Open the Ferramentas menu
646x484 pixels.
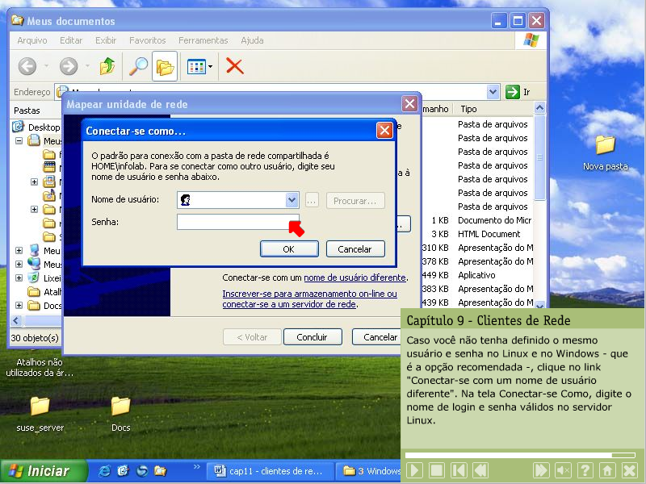pos(203,40)
